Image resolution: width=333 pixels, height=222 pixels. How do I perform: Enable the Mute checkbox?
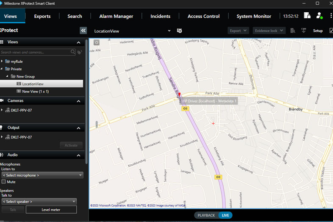(4, 182)
